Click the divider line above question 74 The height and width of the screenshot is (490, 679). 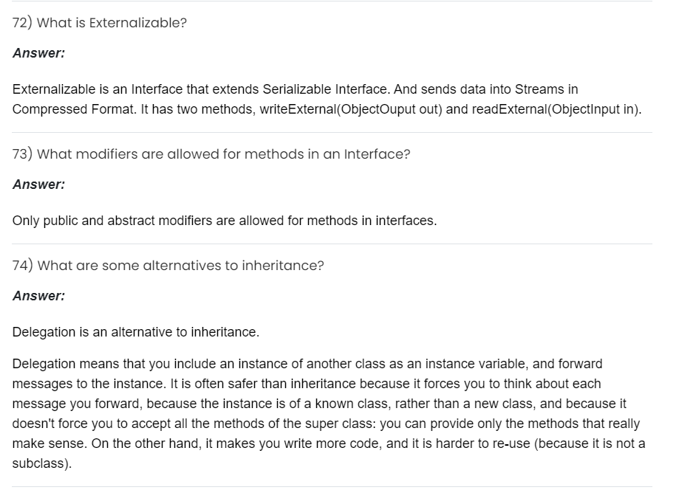pos(332,244)
